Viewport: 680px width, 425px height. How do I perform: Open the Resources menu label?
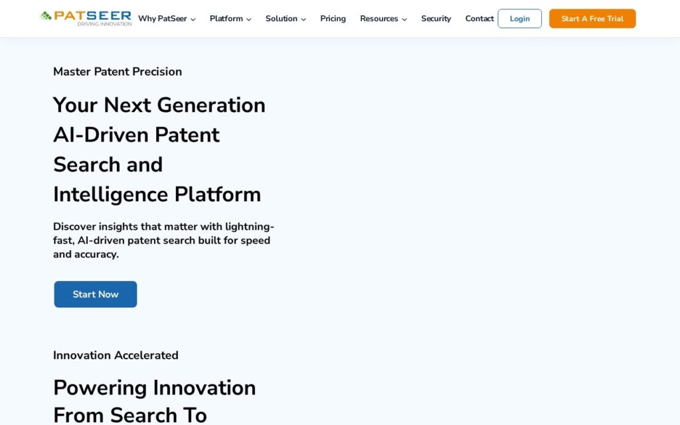(379, 19)
